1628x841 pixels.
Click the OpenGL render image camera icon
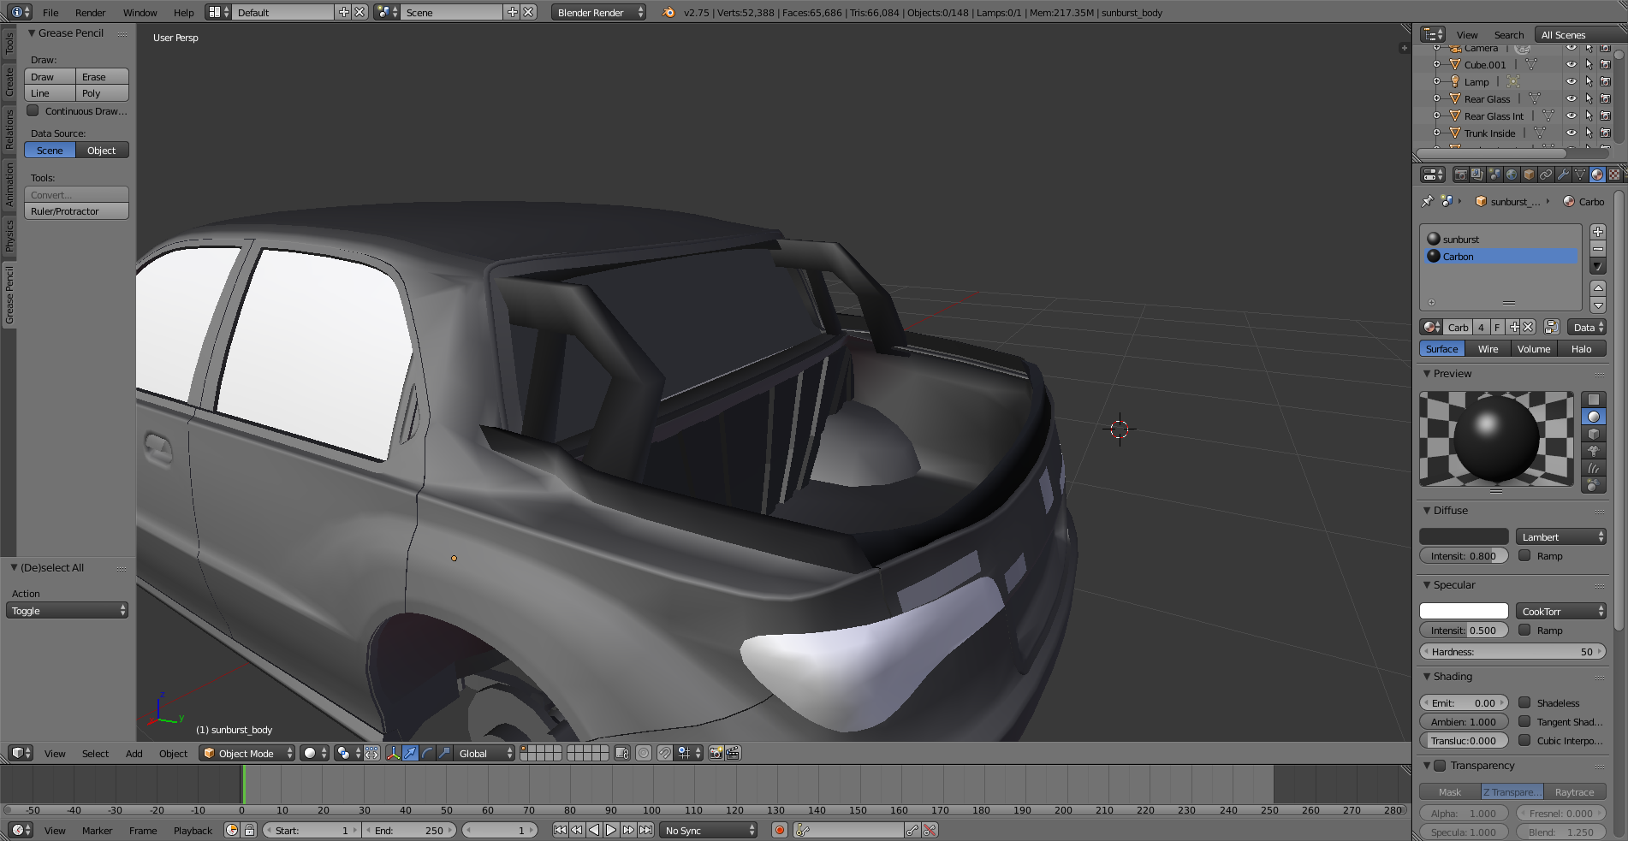point(716,753)
